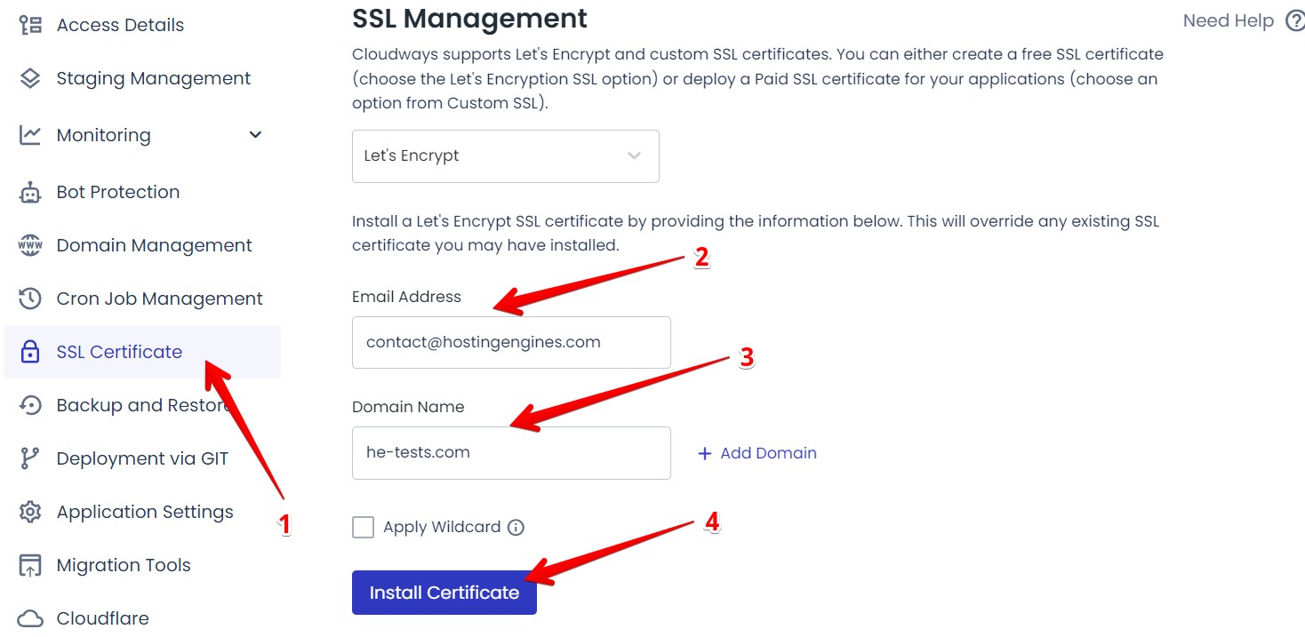Screen dimensions: 1305x637
Task: Click the Apply Wildcard label text
Action: tap(442, 527)
